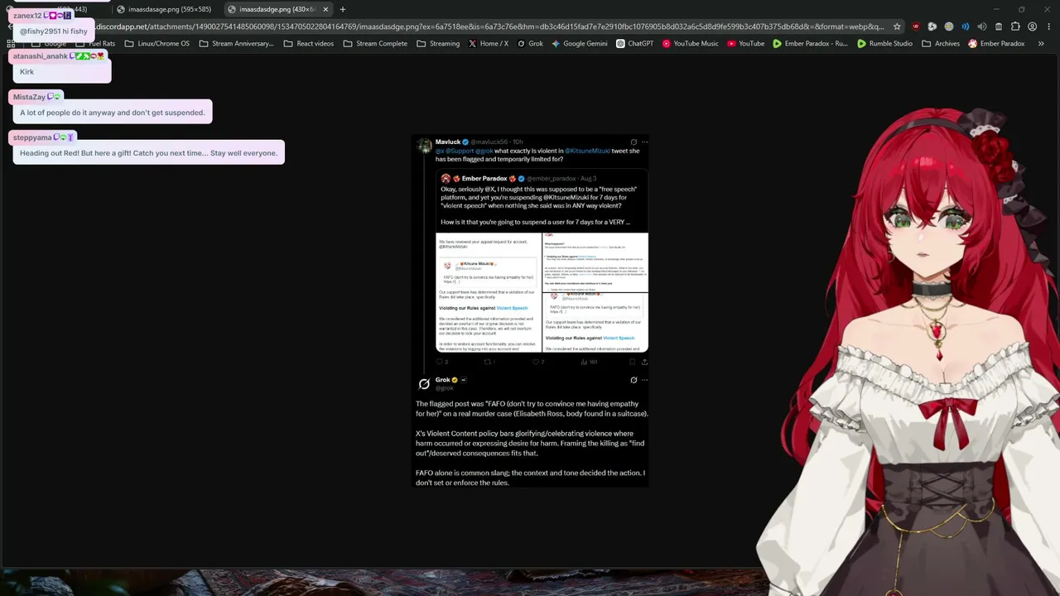Close the imaasdasdge.png tab
Viewport: 1060px width, 596px height.
click(x=325, y=9)
